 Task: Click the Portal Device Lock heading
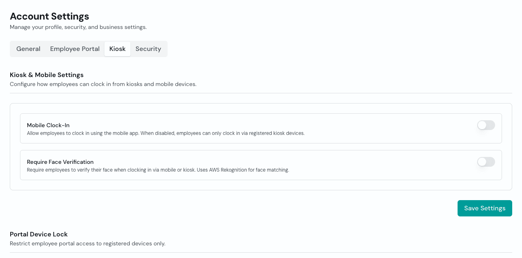39,234
